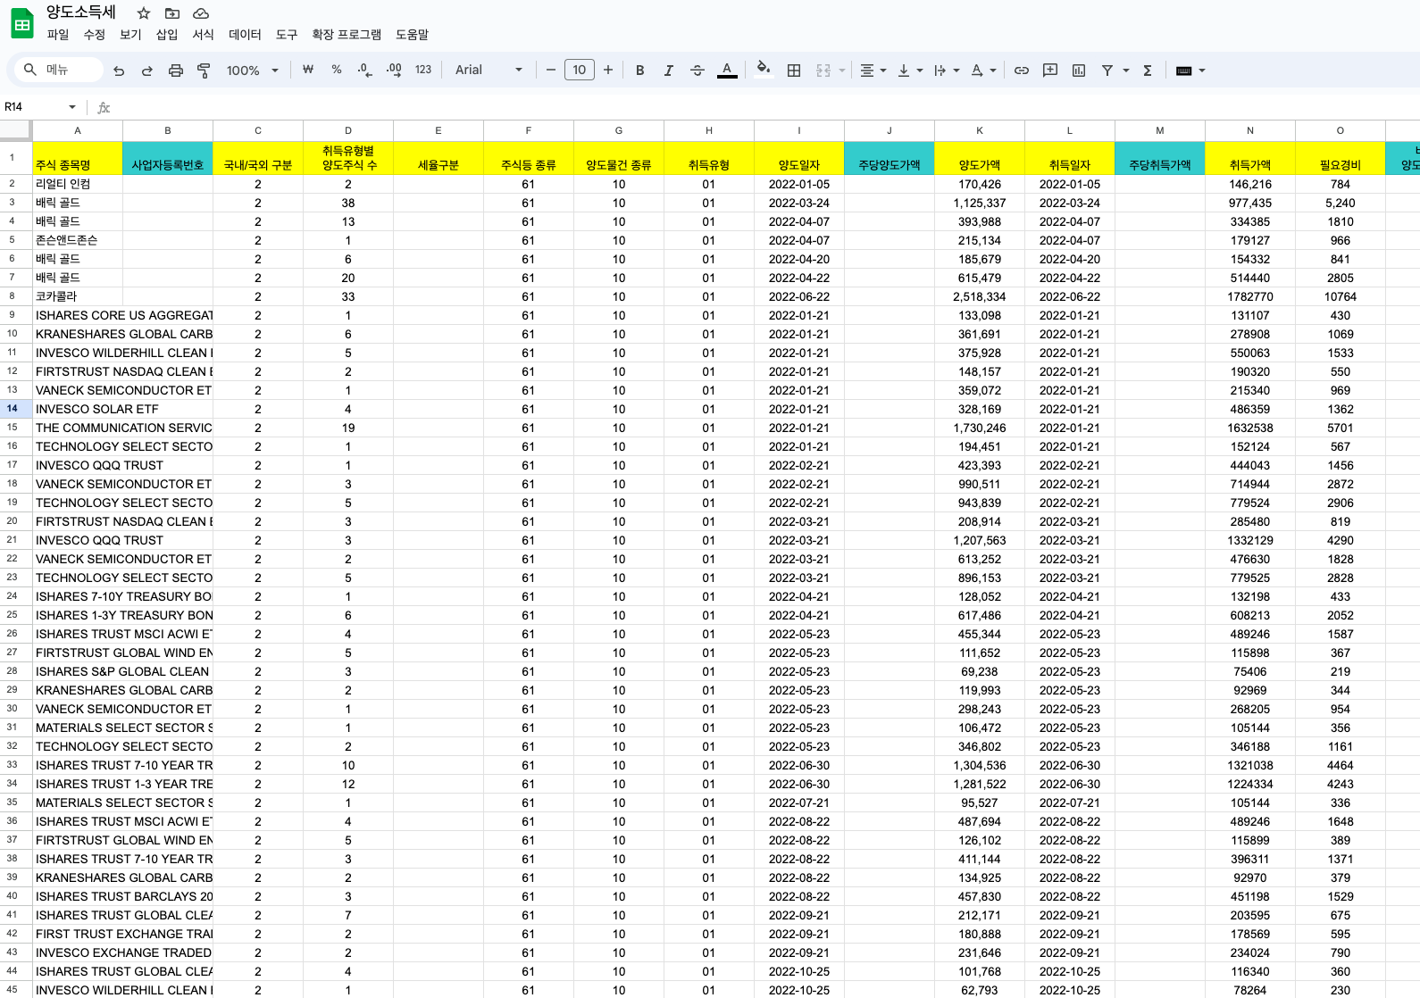This screenshot has width=1420, height=998.
Task: Open the name box dropdown arrow
Action: pos(72,107)
